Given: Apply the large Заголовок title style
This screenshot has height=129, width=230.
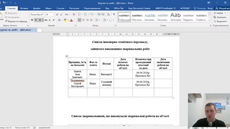Looking at the screenshot, I should pyautogui.click(x=176, y=17).
